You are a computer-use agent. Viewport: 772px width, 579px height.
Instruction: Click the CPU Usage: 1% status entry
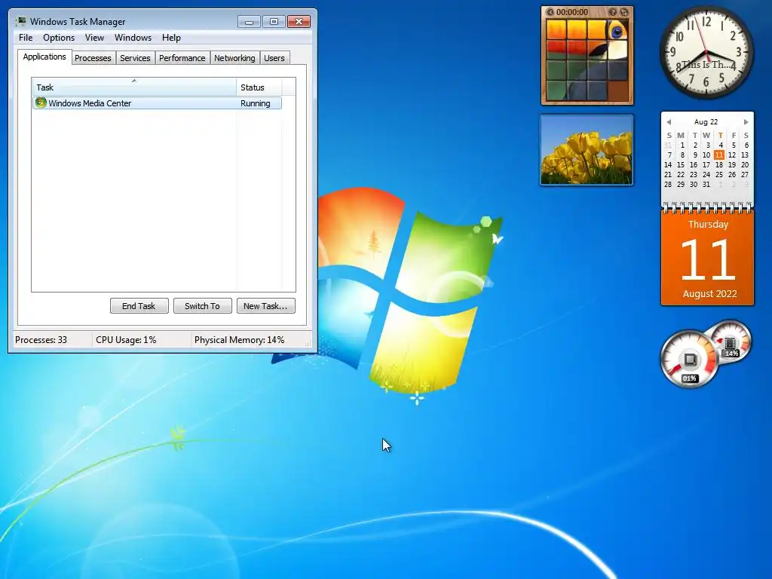(x=126, y=340)
